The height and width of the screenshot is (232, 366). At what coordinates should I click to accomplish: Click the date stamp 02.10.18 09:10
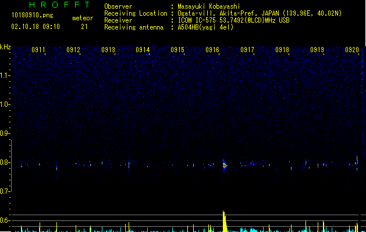click(35, 27)
